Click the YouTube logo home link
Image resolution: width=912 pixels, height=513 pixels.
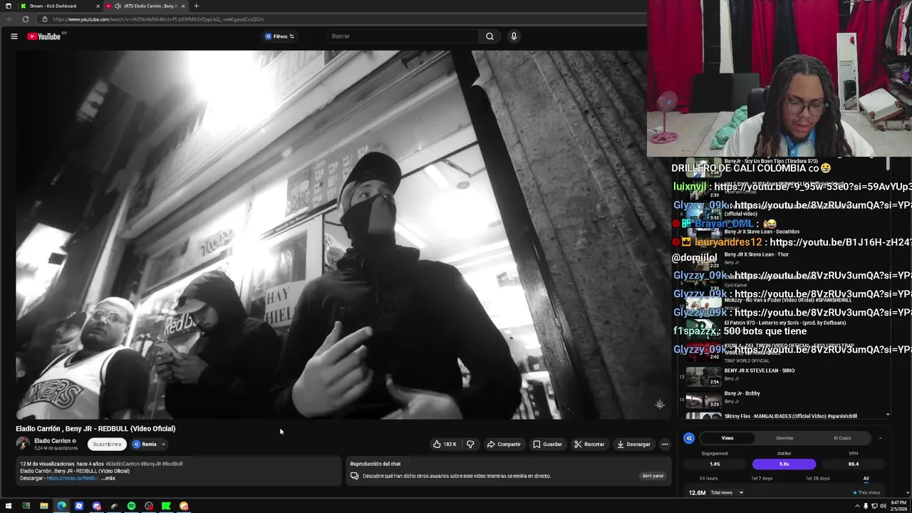[x=44, y=36]
